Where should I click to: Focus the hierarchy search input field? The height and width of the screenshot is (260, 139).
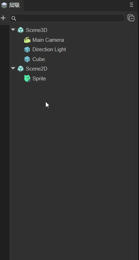[x=67, y=18]
